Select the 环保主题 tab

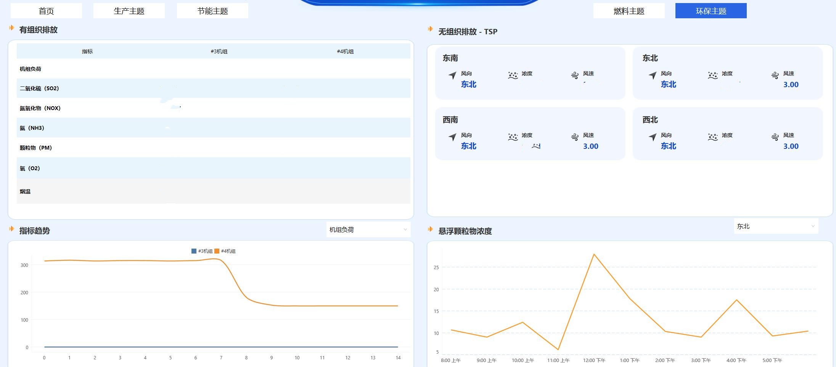711,11
